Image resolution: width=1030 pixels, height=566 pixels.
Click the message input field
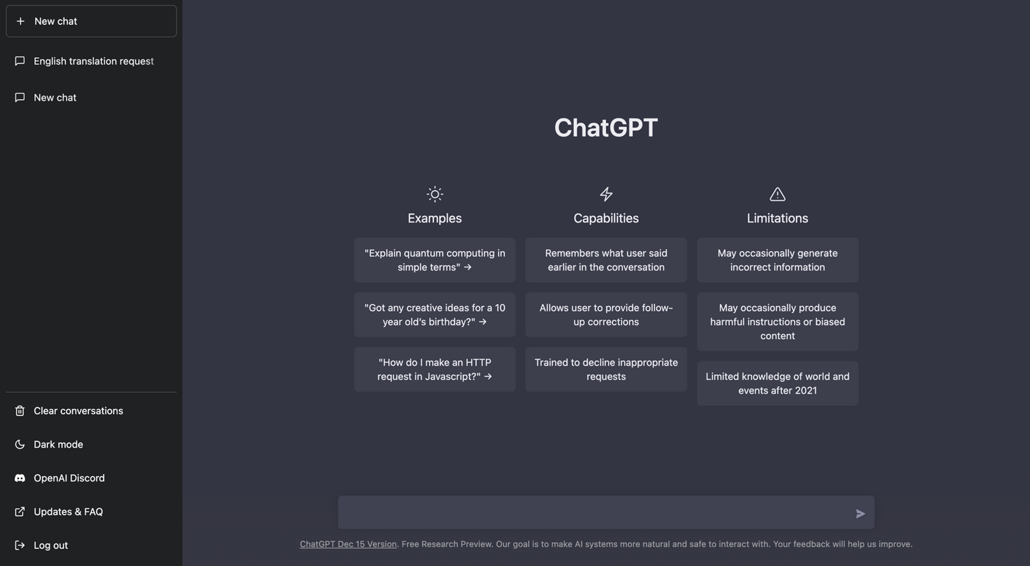tap(606, 512)
